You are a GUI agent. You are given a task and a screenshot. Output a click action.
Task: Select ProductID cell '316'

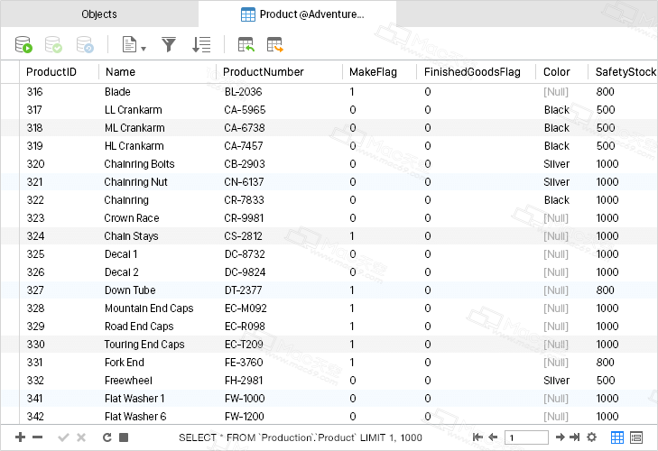click(35, 91)
